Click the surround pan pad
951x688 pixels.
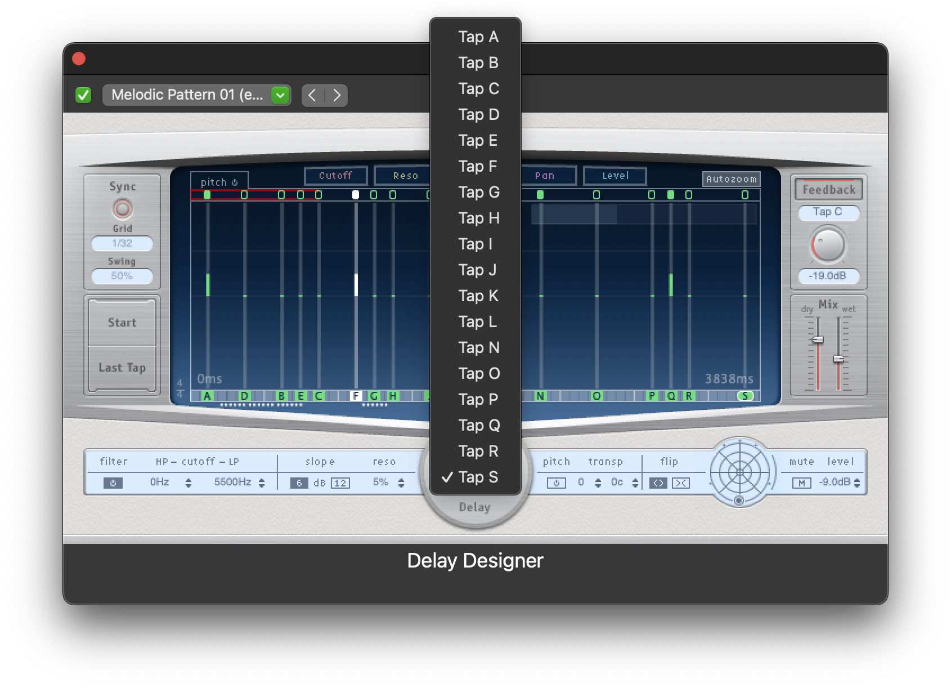[x=739, y=472]
